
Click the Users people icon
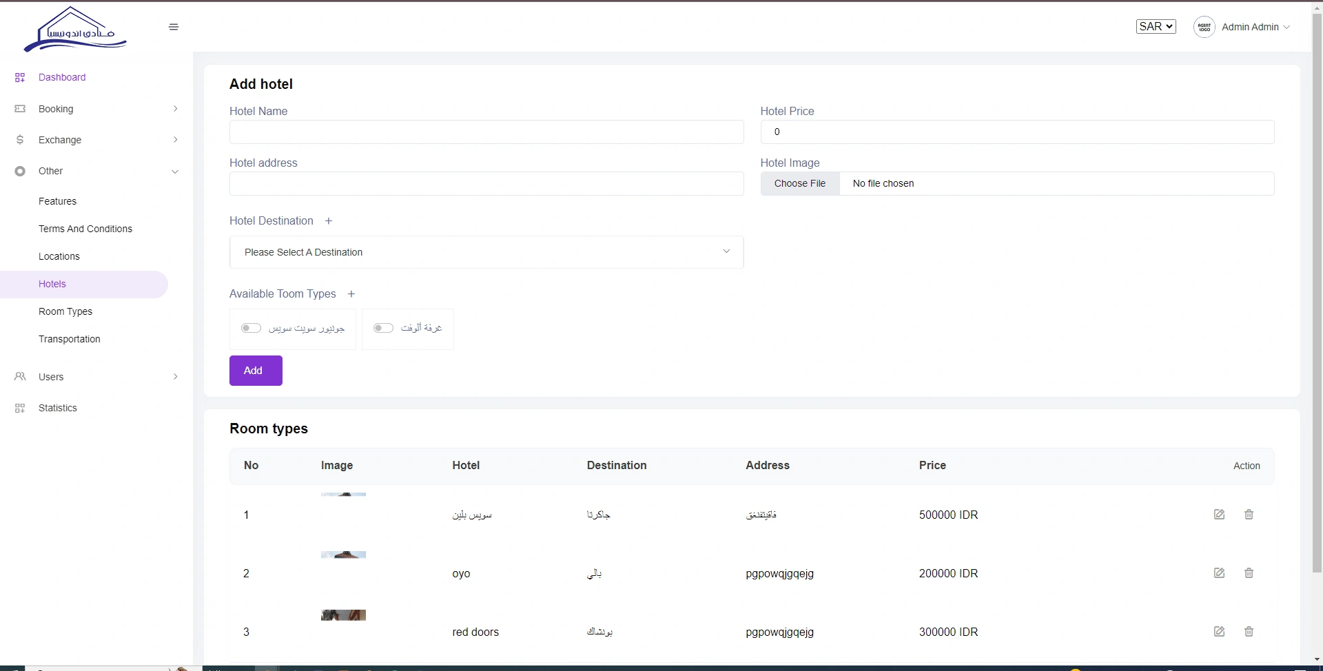(20, 377)
